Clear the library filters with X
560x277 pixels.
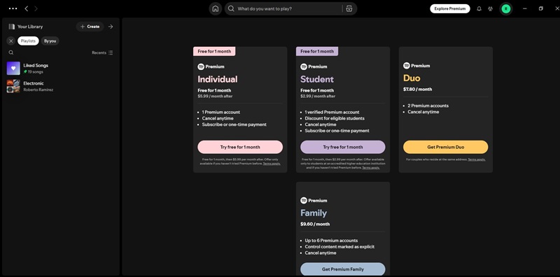pos(11,41)
